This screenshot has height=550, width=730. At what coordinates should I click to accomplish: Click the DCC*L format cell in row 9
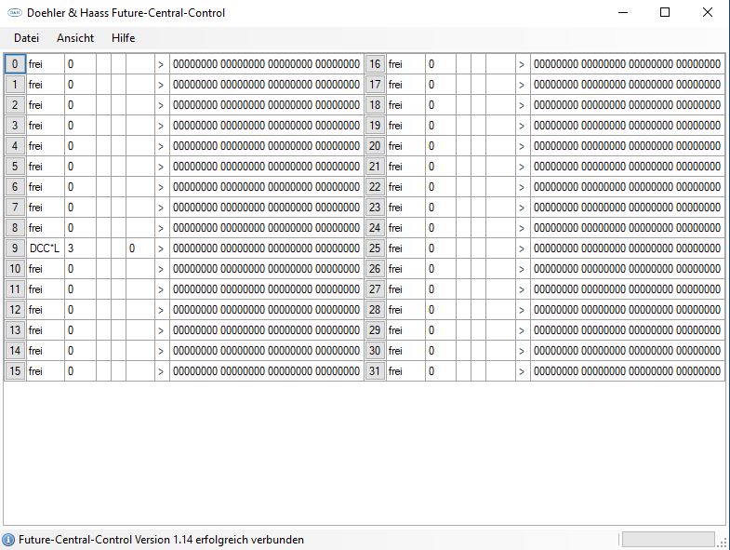coord(45,248)
